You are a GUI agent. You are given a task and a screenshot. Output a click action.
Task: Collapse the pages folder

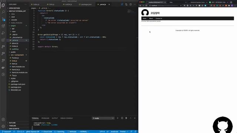pos(13,26)
